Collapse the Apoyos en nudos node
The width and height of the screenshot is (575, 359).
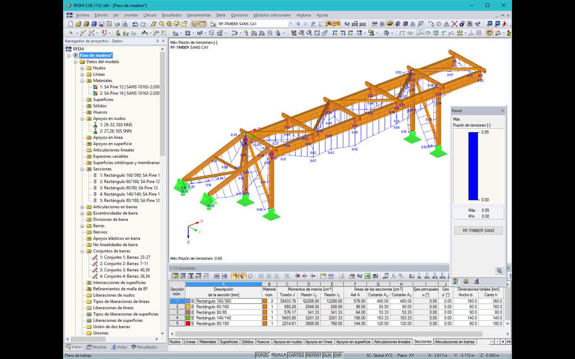pyautogui.click(x=82, y=119)
